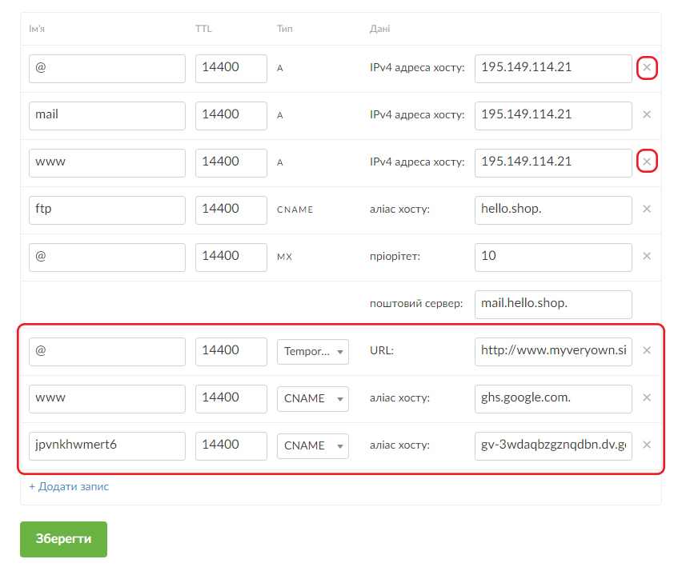The height and width of the screenshot is (583, 690).
Task: Expand type dropdown for www CNAME row
Action: (313, 398)
